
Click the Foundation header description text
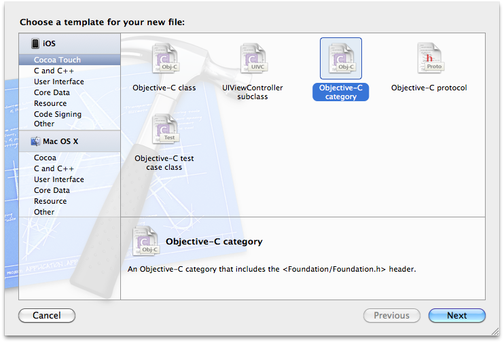click(x=272, y=269)
